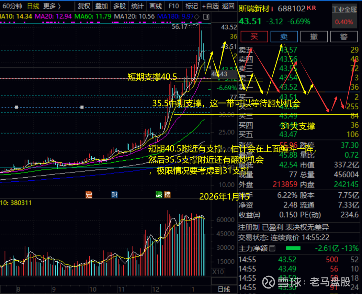362x294 pixels.
Task: Click 外盘 value 213859
Action: click(285, 184)
